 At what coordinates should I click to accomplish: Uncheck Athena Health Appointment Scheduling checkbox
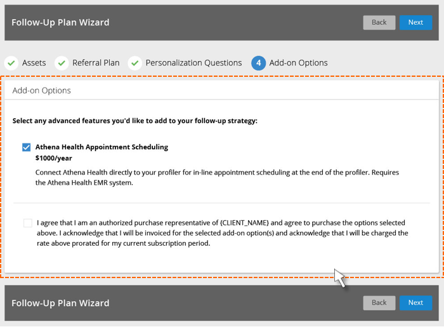[x=27, y=147]
